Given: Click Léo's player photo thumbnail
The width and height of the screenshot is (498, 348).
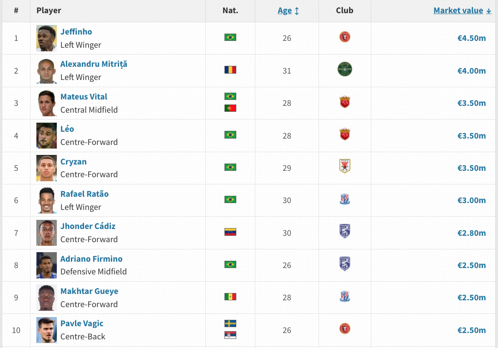Looking at the screenshot, I should tap(46, 135).
